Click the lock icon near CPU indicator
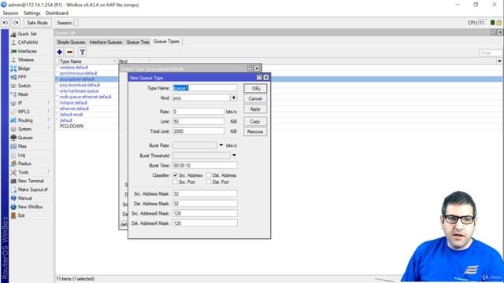Screen dimensions: 504x283 498,23
